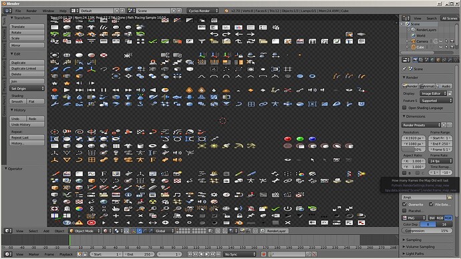
Task: Click the timeline jump to start button
Action: 190,254
